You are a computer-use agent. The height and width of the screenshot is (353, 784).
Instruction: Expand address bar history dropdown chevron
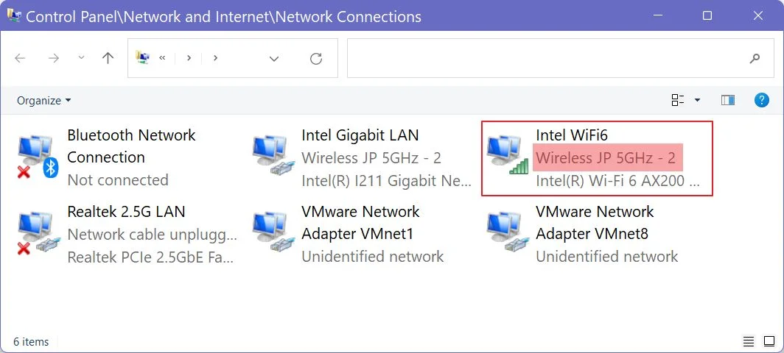click(274, 59)
